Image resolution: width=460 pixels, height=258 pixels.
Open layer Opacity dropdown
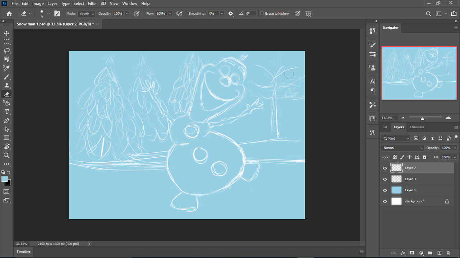pos(455,148)
